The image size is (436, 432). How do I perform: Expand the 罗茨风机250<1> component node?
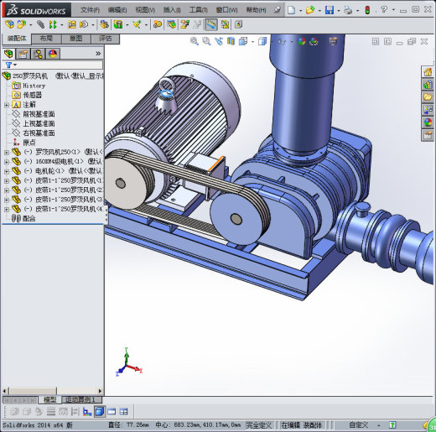[6, 153]
